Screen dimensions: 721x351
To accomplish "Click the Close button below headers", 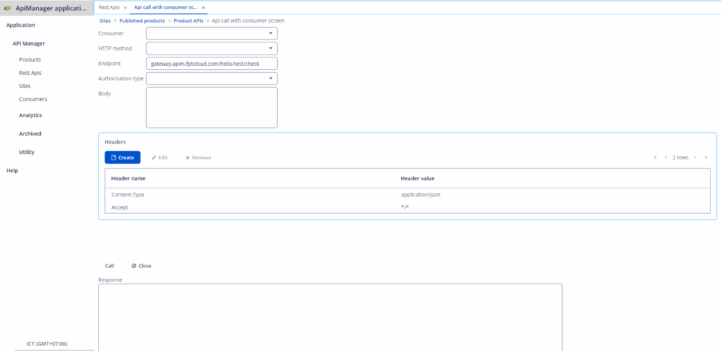I will point(141,266).
